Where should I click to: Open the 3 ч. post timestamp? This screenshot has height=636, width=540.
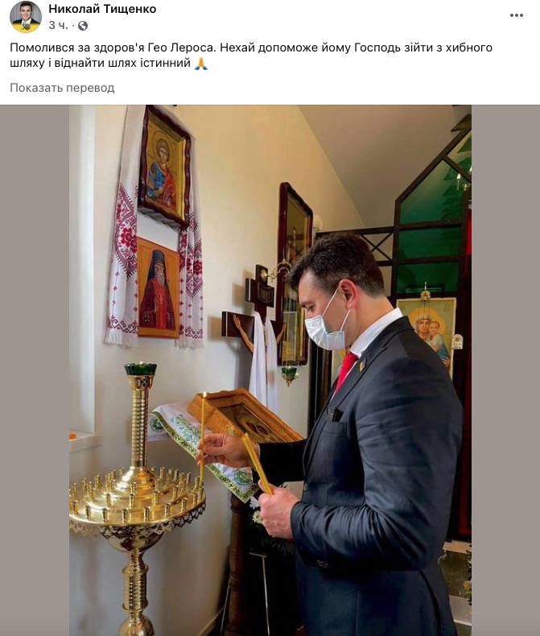tap(58, 26)
